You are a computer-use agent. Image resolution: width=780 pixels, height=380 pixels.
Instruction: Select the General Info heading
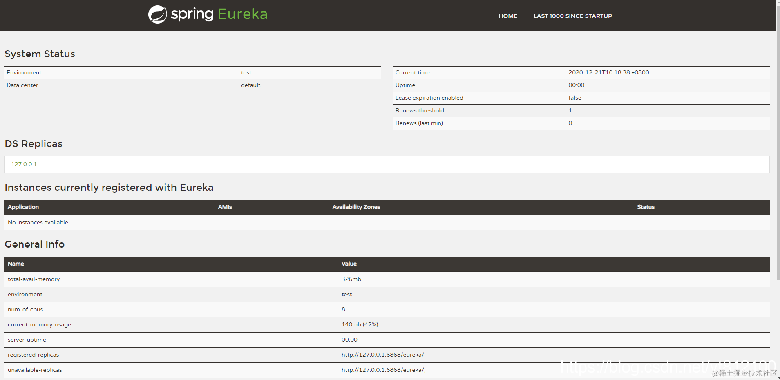pos(35,244)
